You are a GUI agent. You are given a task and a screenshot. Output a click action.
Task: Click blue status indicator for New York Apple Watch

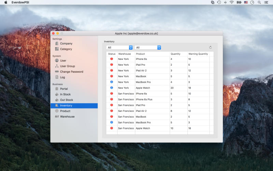point(112,88)
